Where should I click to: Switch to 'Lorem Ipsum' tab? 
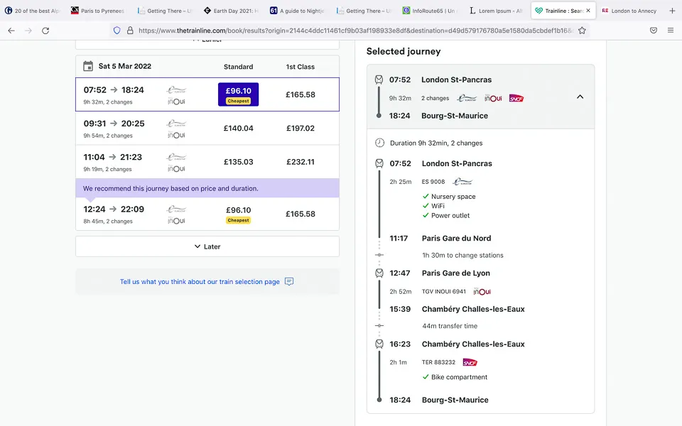[x=497, y=11]
